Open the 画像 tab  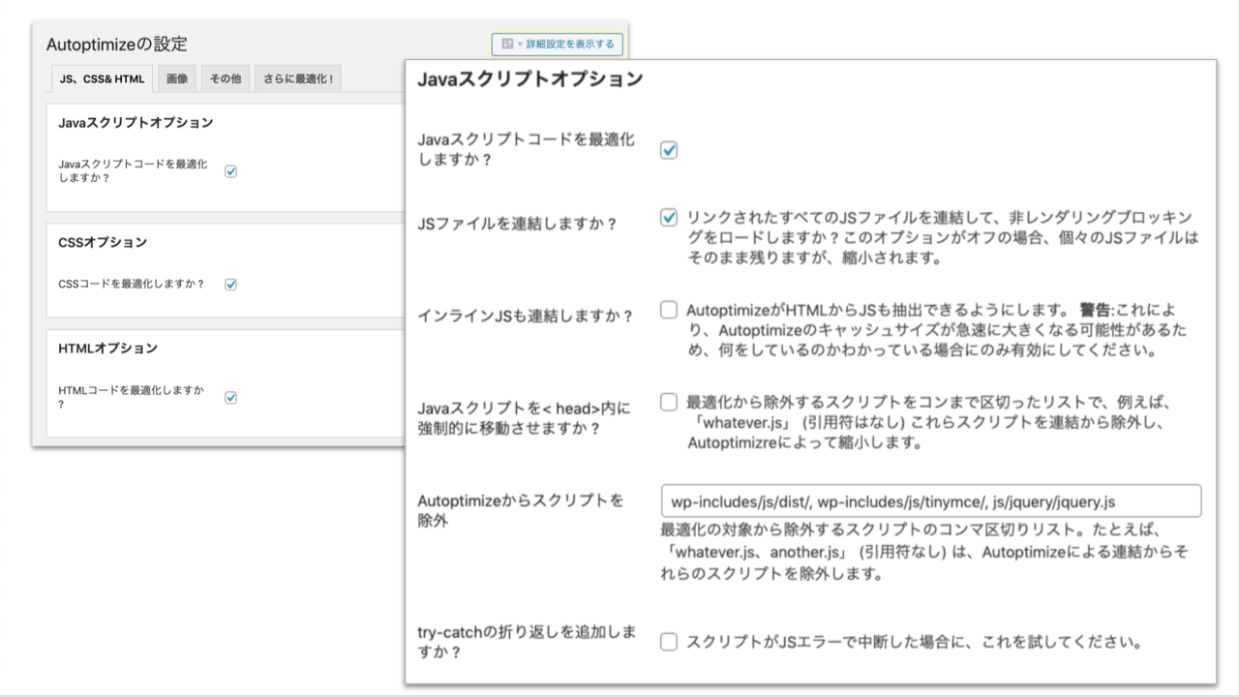tap(177, 79)
